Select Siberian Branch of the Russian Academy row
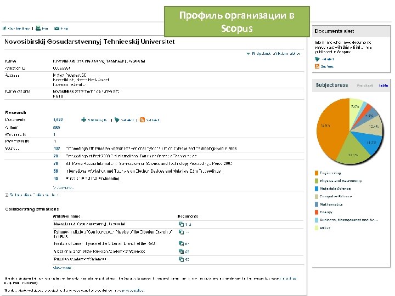 coord(99,251)
